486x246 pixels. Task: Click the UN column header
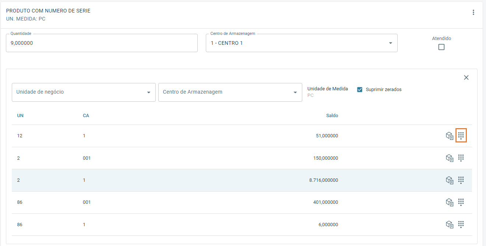pyautogui.click(x=20, y=116)
